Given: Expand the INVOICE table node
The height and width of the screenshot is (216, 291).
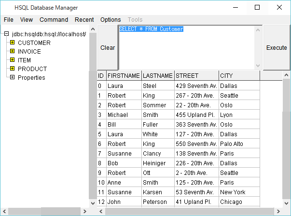Looking at the screenshot, I should [x=12, y=51].
